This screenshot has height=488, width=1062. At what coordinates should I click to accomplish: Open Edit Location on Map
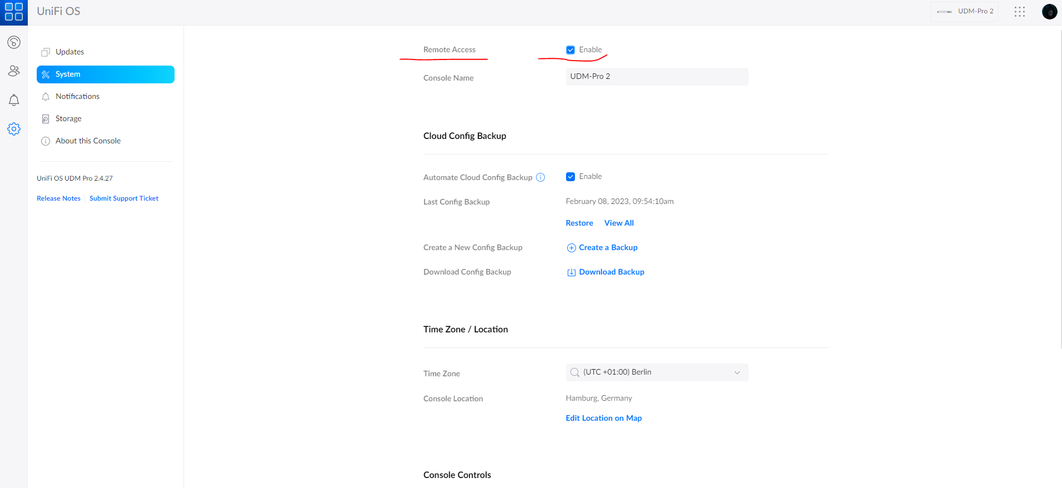point(603,418)
